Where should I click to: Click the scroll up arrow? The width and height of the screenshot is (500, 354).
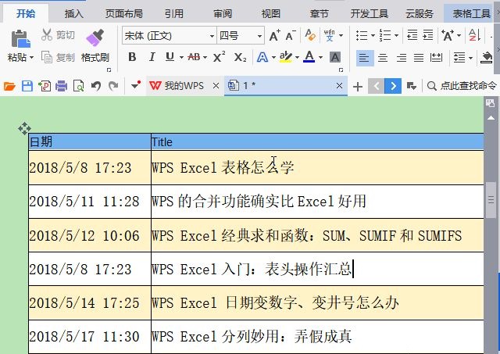point(491,118)
